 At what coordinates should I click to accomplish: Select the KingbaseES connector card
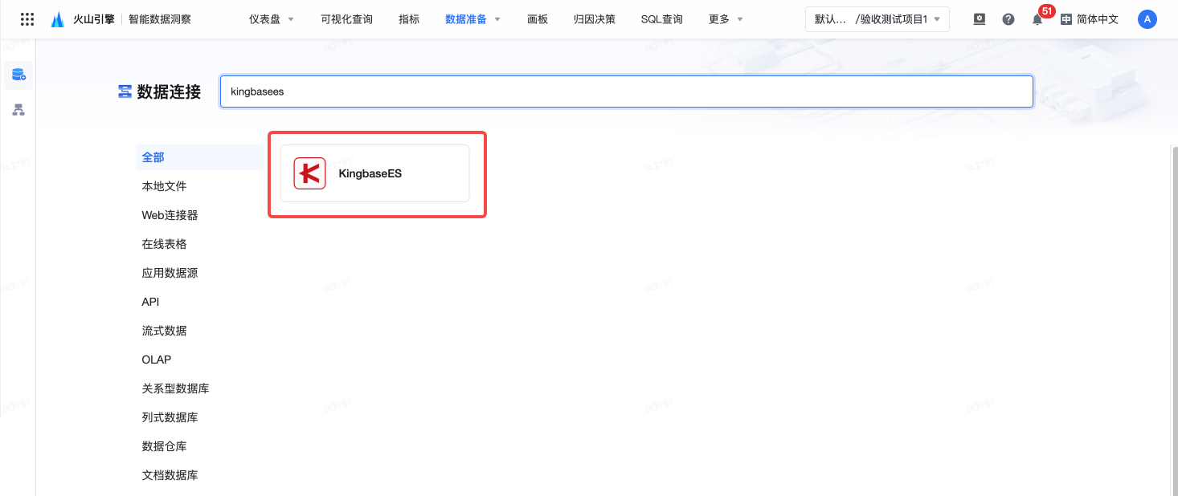[374, 173]
